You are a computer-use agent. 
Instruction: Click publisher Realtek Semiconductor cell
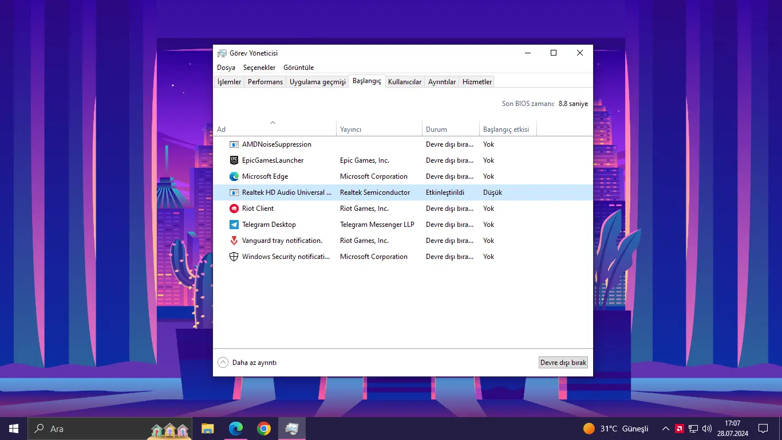click(x=375, y=192)
